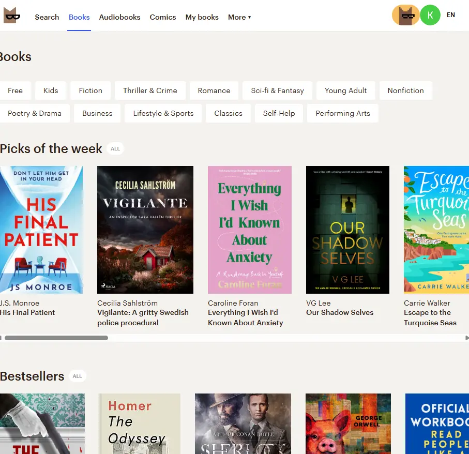469x454 pixels.
Task: Open Lifestyle & Sports category
Action: [163, 113]
